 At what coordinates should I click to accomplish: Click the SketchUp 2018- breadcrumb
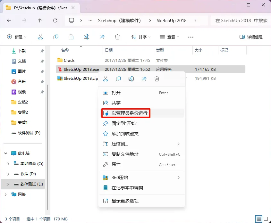click(x=172, y=21)
